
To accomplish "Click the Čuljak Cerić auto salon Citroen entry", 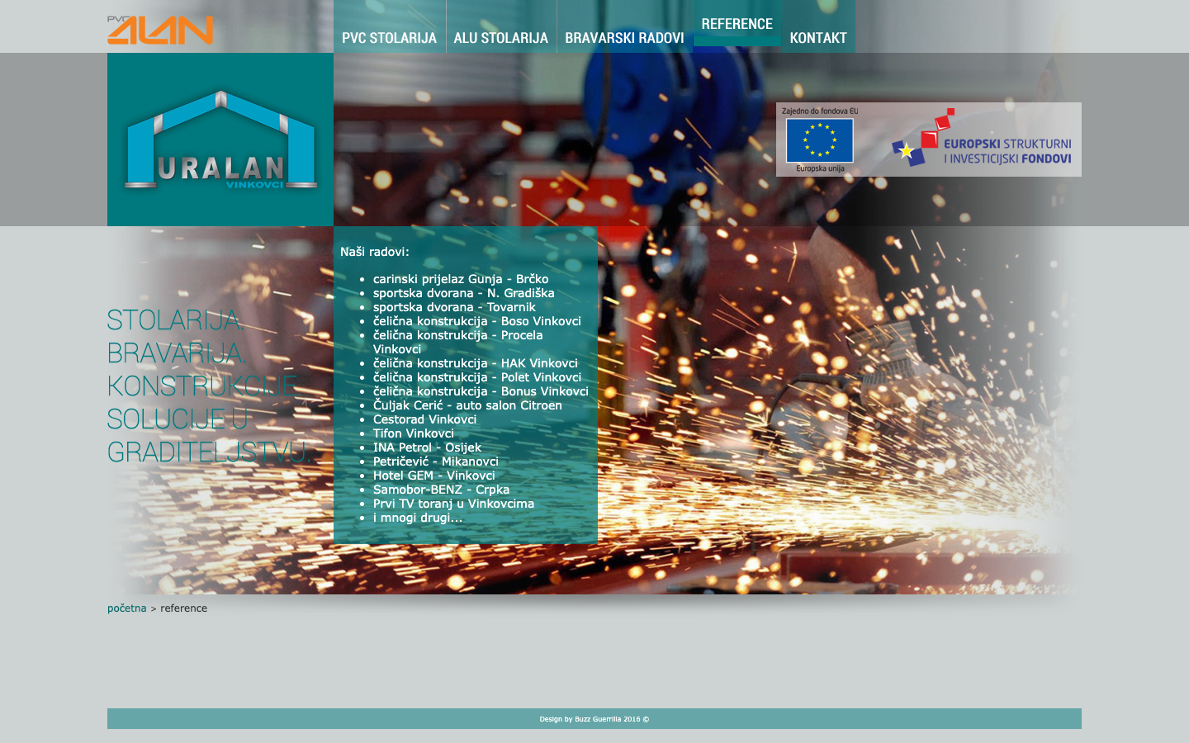I will point(467,405).
